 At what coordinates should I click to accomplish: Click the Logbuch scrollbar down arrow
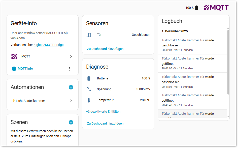[x=228, y=116]
